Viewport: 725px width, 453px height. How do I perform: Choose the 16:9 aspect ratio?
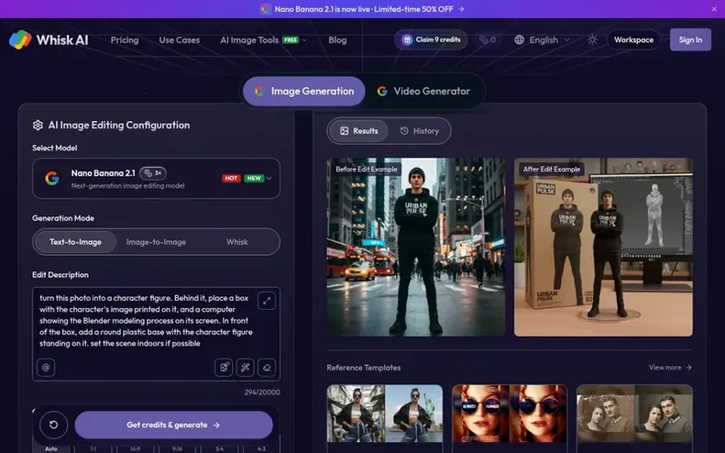point(135,448)
